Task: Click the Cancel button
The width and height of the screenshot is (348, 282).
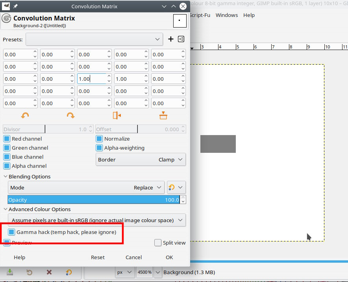Action: [133, 257]
